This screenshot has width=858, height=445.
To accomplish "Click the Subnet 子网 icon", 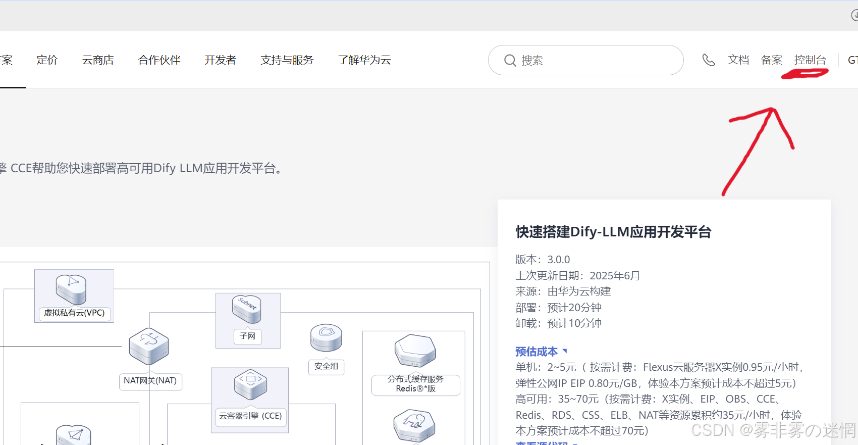I will tap(247, 309).
